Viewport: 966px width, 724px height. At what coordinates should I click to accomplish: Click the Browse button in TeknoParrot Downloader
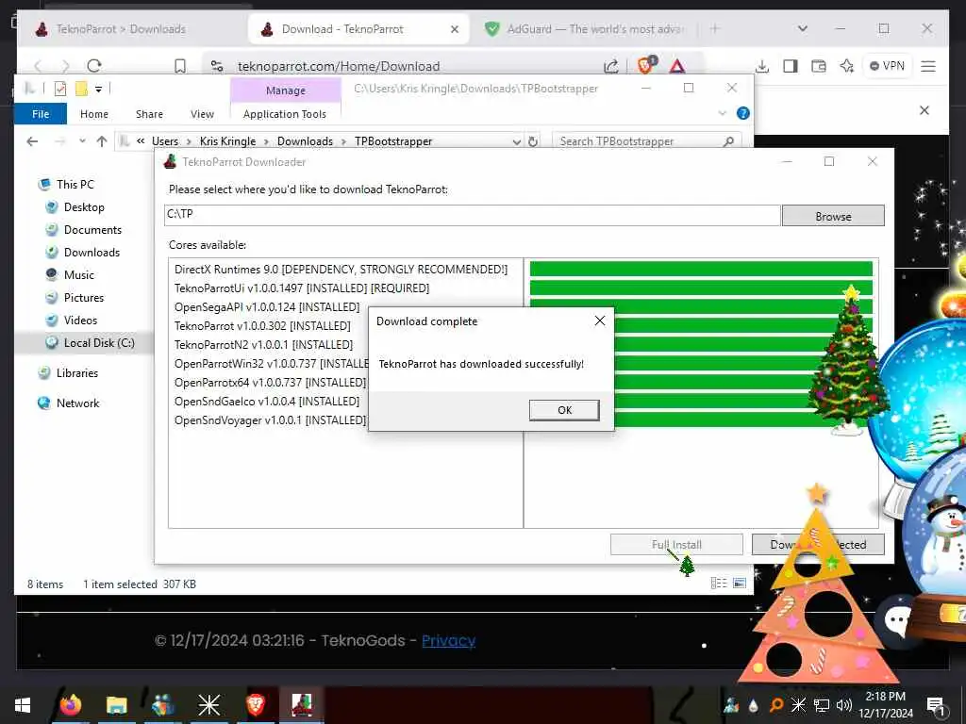click(x=833, y=216)
